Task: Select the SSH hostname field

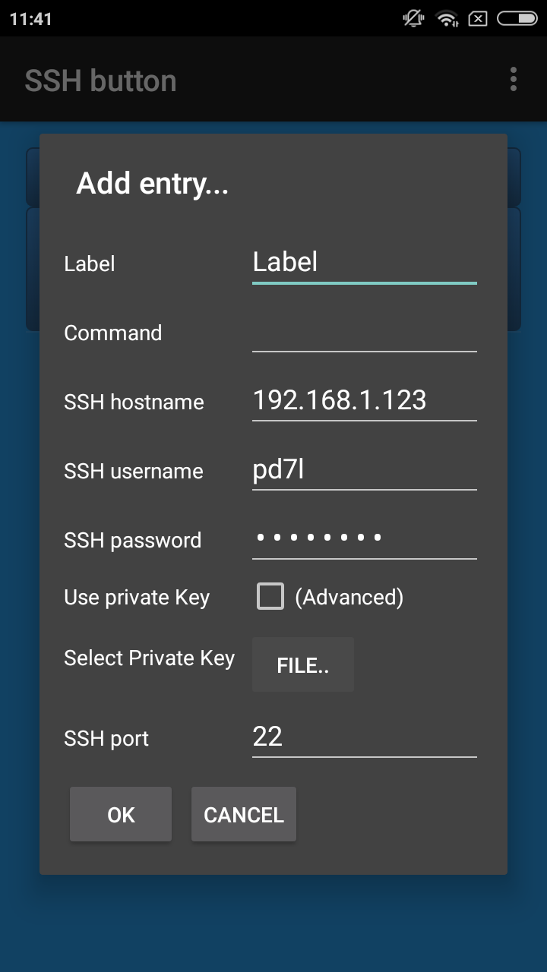Action: coord(364,400)
